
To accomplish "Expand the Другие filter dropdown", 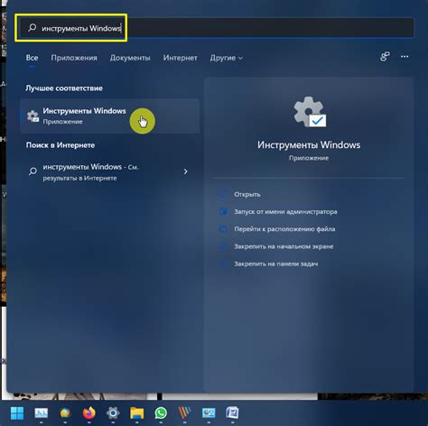I will [x=227, y=58].
